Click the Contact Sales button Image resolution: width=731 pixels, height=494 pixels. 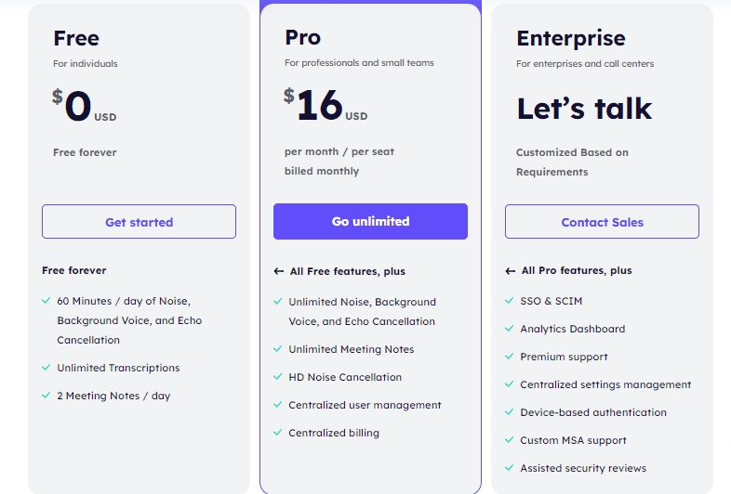coord(602,222)
